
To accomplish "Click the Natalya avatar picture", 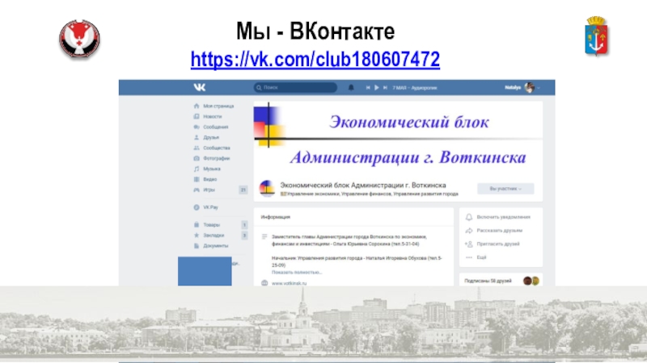I will (x=530, y=87).
